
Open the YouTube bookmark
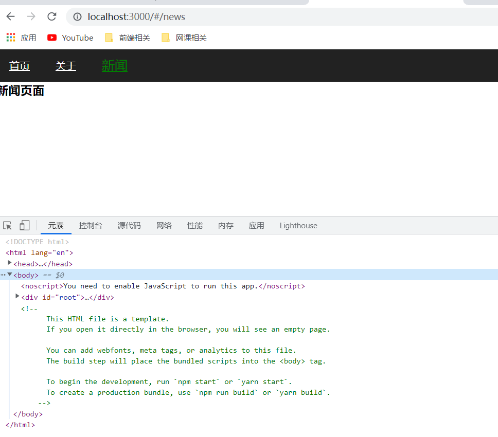pos(70,38)
